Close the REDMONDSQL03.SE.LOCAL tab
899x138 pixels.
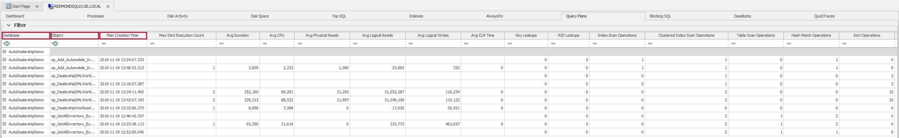pos(108,6)
